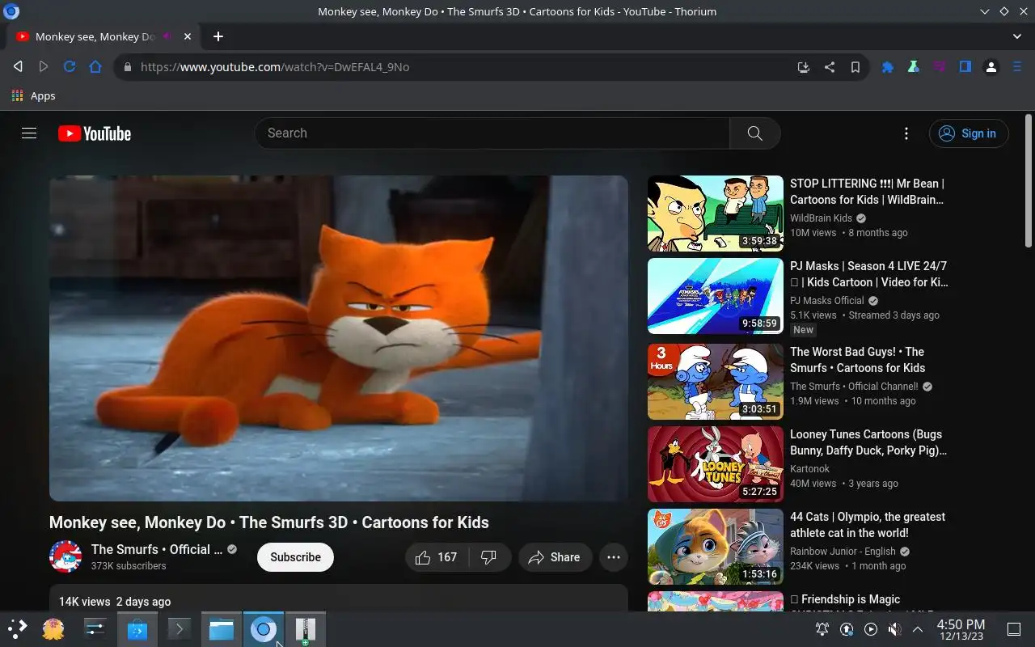Click the Sign in button

coord(969,133)
